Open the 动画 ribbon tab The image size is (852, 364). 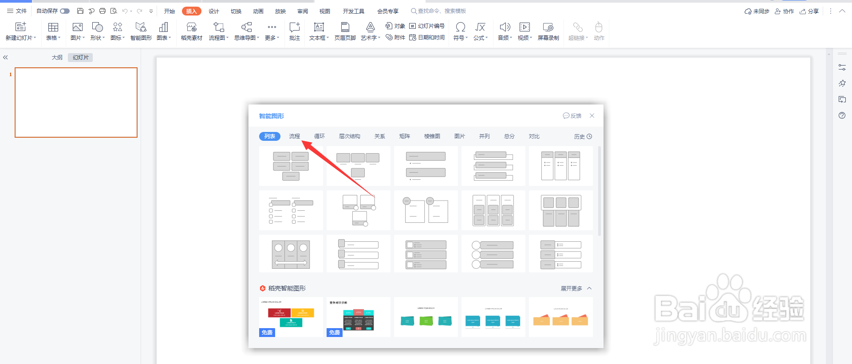pos(258,11)
